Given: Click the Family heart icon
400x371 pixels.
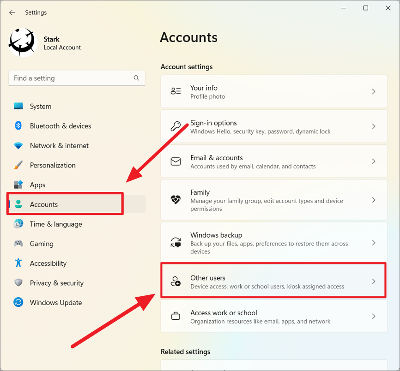Looking at the screenshot, I should 176,199.
